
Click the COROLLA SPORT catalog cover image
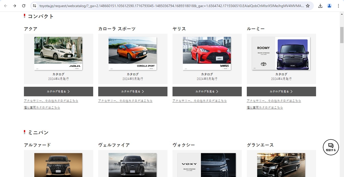(133, 53)
